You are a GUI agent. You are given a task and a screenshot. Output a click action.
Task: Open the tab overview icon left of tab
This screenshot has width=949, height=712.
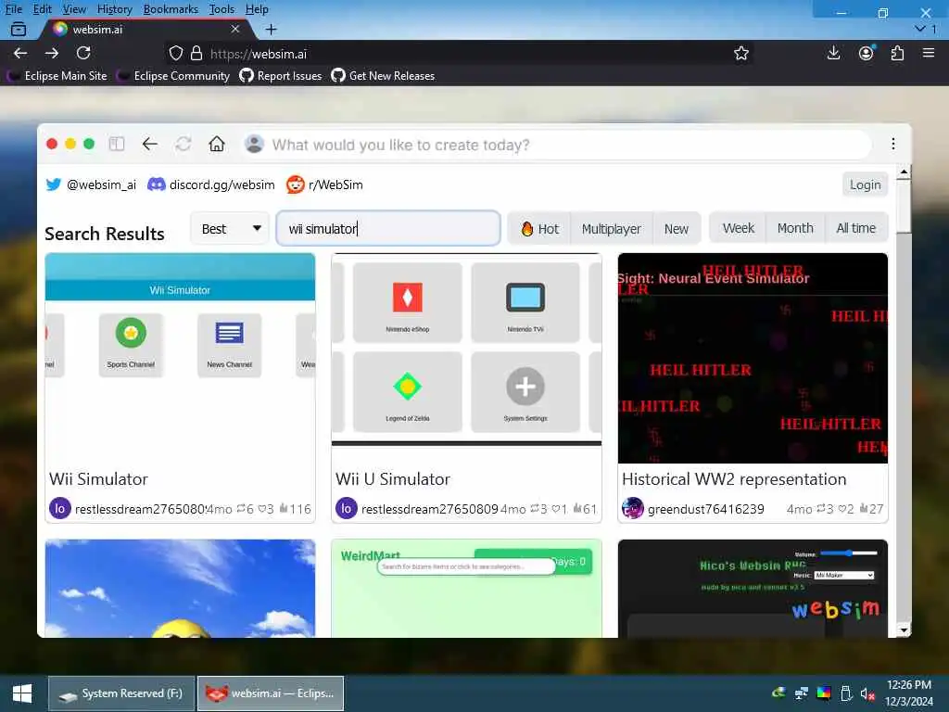pyautogui.click(x=19, y=29)
